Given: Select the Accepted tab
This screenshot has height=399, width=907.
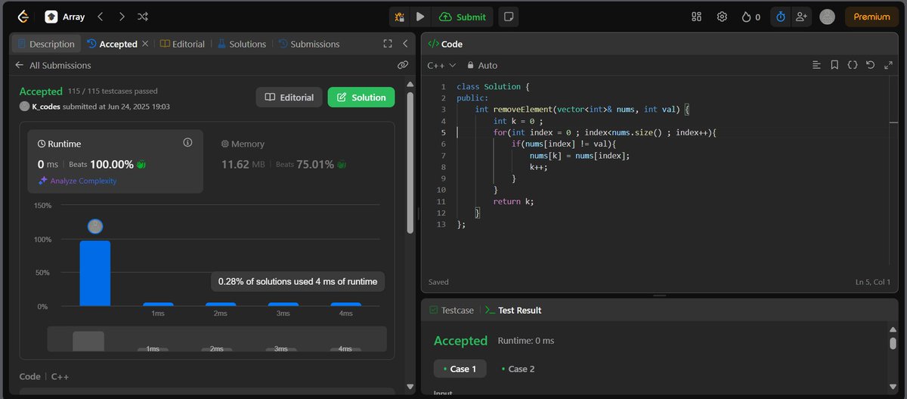Looking at the screenshot, I should (112, 44).
